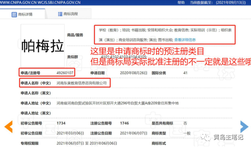This screenshot has height=148, width=251.
Task: Select registration number 49260107
Action: [65, 73]
